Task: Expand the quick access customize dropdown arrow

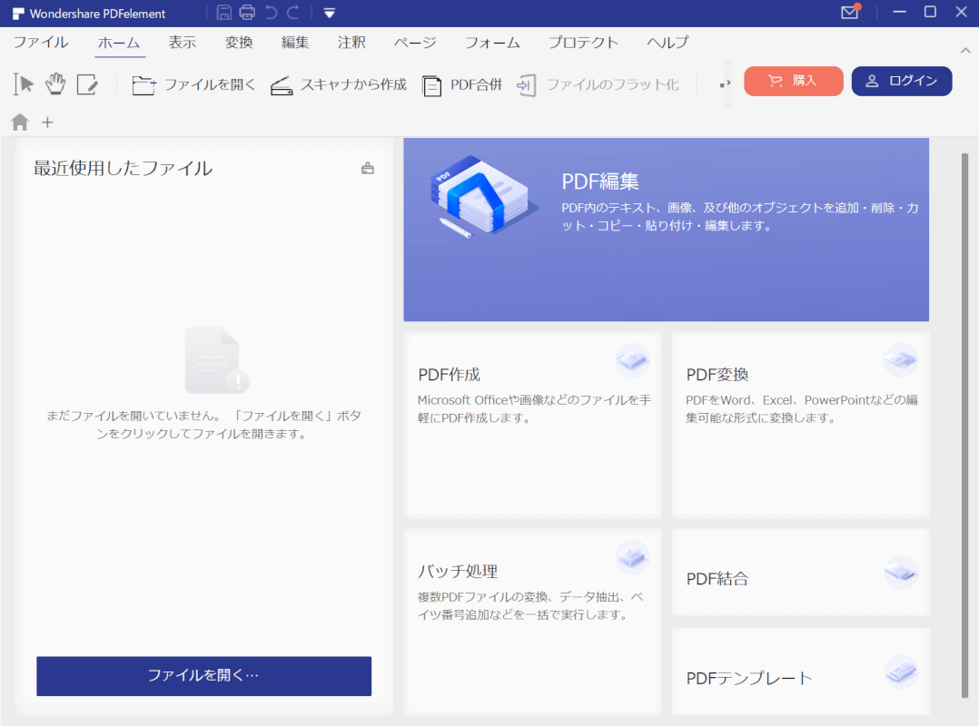Action: [x=329, y=13]
